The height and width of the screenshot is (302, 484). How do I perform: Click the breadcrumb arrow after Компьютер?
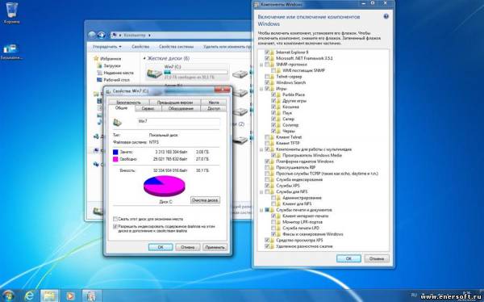tap(149, 36)
